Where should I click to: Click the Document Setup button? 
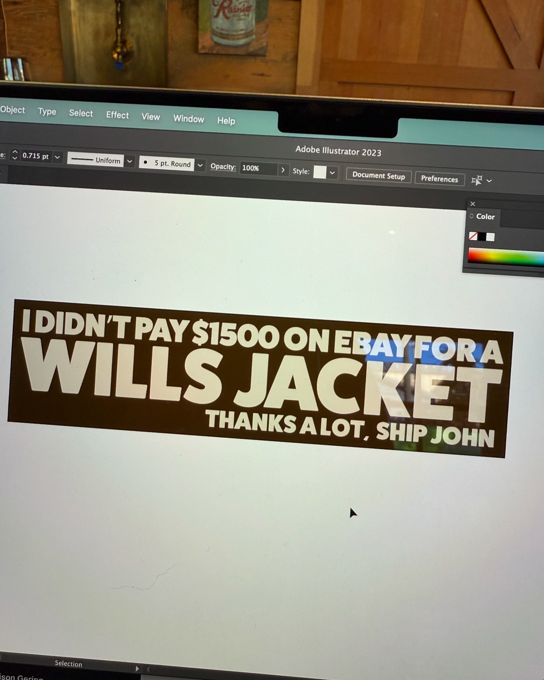(x=379, y=176)
